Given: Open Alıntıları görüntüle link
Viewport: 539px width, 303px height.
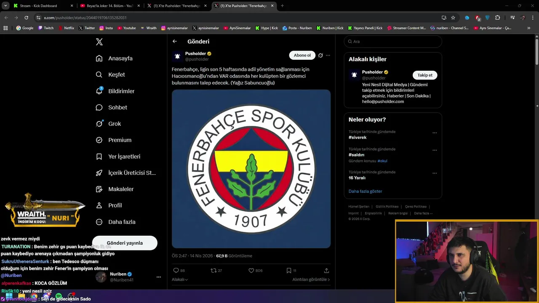Looking at the screenshot, I should click(311, 279).
